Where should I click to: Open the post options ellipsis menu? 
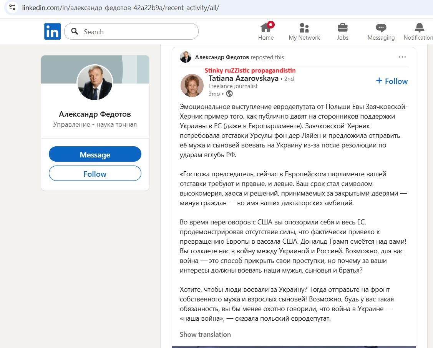[402, 57]
